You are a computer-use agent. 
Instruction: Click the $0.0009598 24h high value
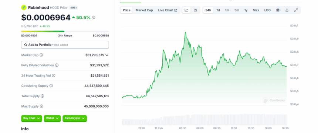coord(101,36)
